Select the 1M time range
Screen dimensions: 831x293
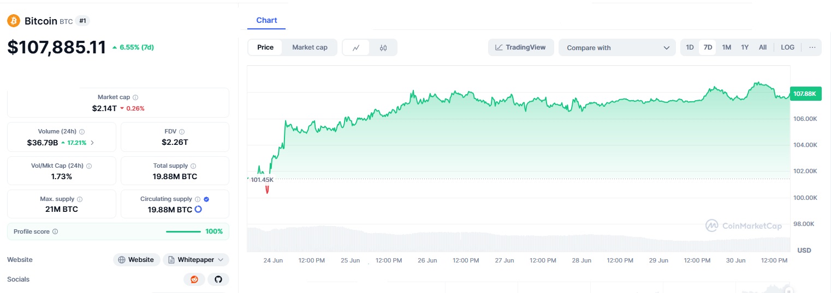point(726,47)
